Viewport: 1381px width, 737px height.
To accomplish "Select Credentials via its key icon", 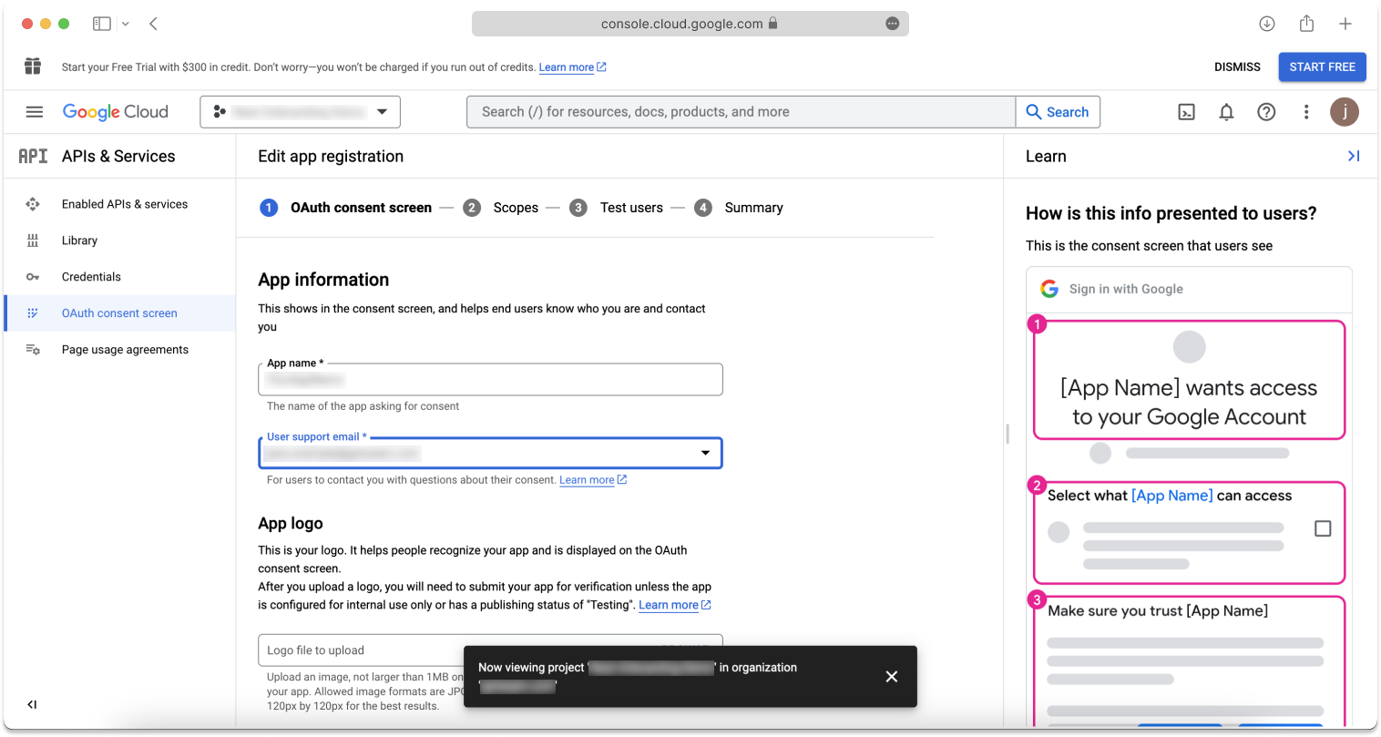I will click(33, 276).
